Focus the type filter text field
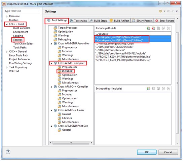This screenshot has height=161, width=184. coord(22,11)
